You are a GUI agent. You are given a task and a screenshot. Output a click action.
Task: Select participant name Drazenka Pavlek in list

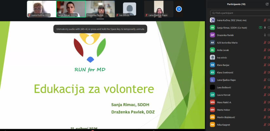(225, 35)
